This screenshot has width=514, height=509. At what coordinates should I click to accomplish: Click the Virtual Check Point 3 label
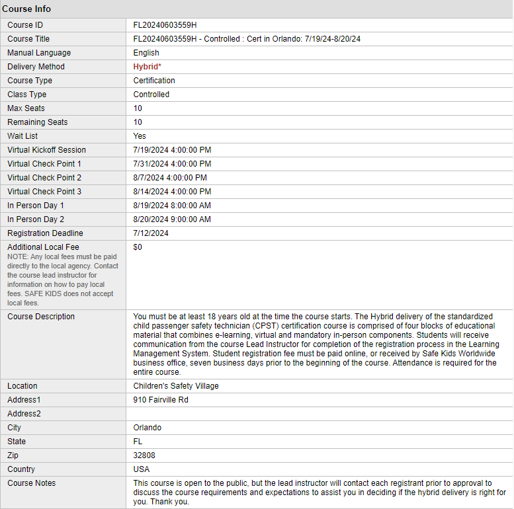pos(44,192)
